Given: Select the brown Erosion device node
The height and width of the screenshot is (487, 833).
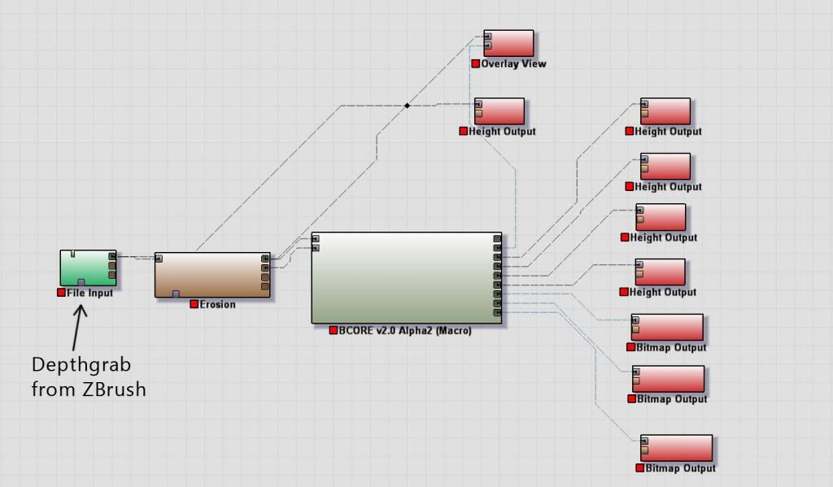Looking at the screenshot, I should coord(212,275).
